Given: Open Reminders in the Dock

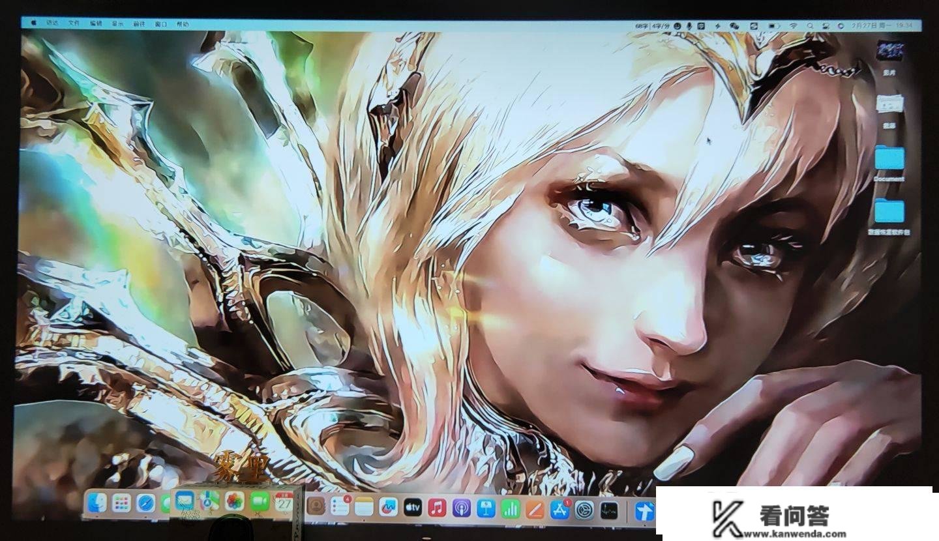Looking at the screenshot, I should click(x=340, y=506).
